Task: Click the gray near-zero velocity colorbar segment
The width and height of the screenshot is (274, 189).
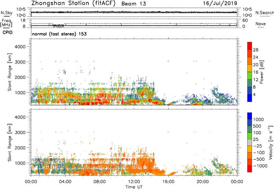Action: [250, 142]
